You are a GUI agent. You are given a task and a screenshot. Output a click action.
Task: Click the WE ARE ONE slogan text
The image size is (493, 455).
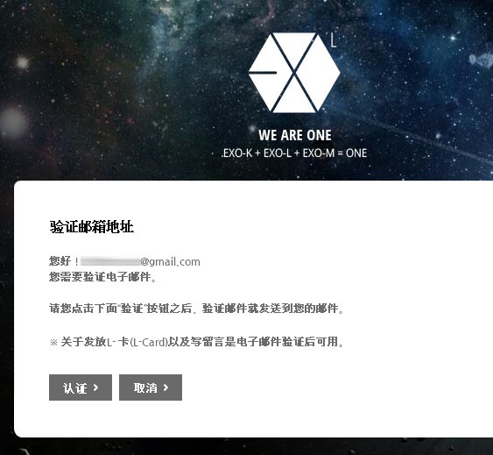[295, 135]
